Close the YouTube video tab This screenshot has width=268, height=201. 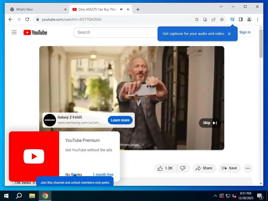point(128,9)
